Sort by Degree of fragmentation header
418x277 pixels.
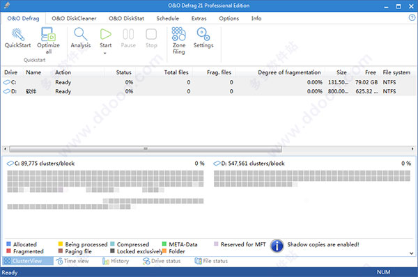pos(289,72)
